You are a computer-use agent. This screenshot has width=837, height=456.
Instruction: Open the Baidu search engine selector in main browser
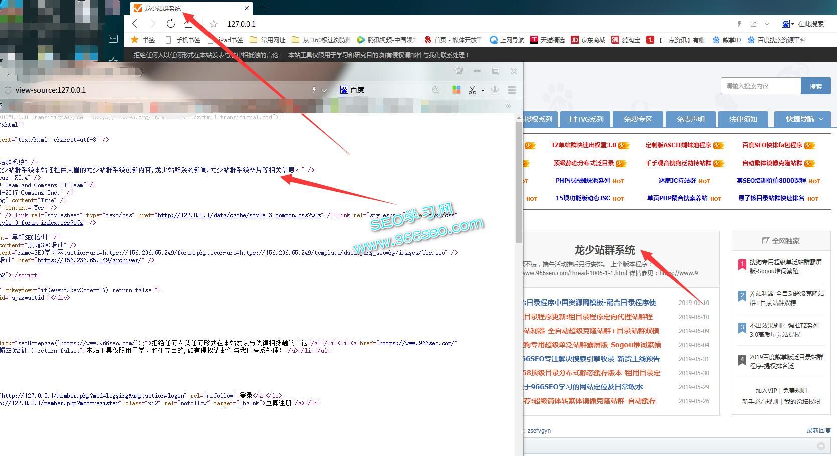pyautogui.click(x=787, y=24)
